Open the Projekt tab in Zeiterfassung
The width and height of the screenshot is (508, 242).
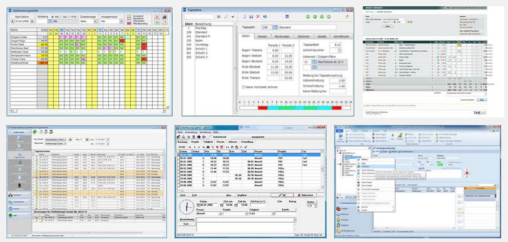(x=195, y=142)
